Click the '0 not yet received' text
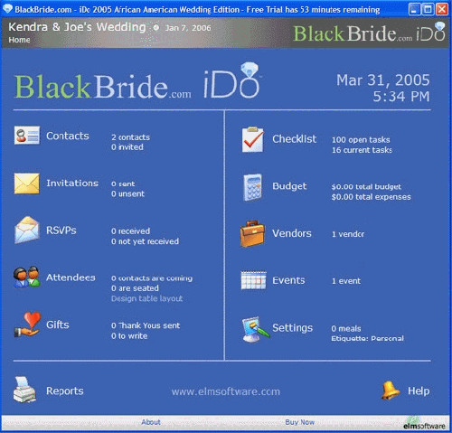The image size is (452, 433). coord(145,241)
